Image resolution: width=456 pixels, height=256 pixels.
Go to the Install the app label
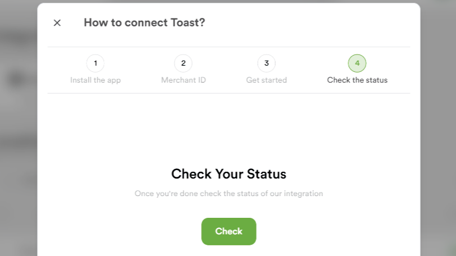[95, 80]
